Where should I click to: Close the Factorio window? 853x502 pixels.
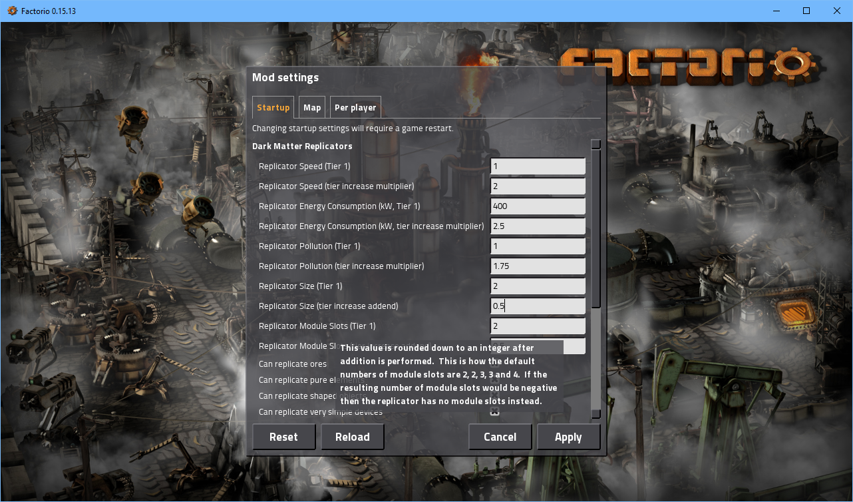pos(837,11)
